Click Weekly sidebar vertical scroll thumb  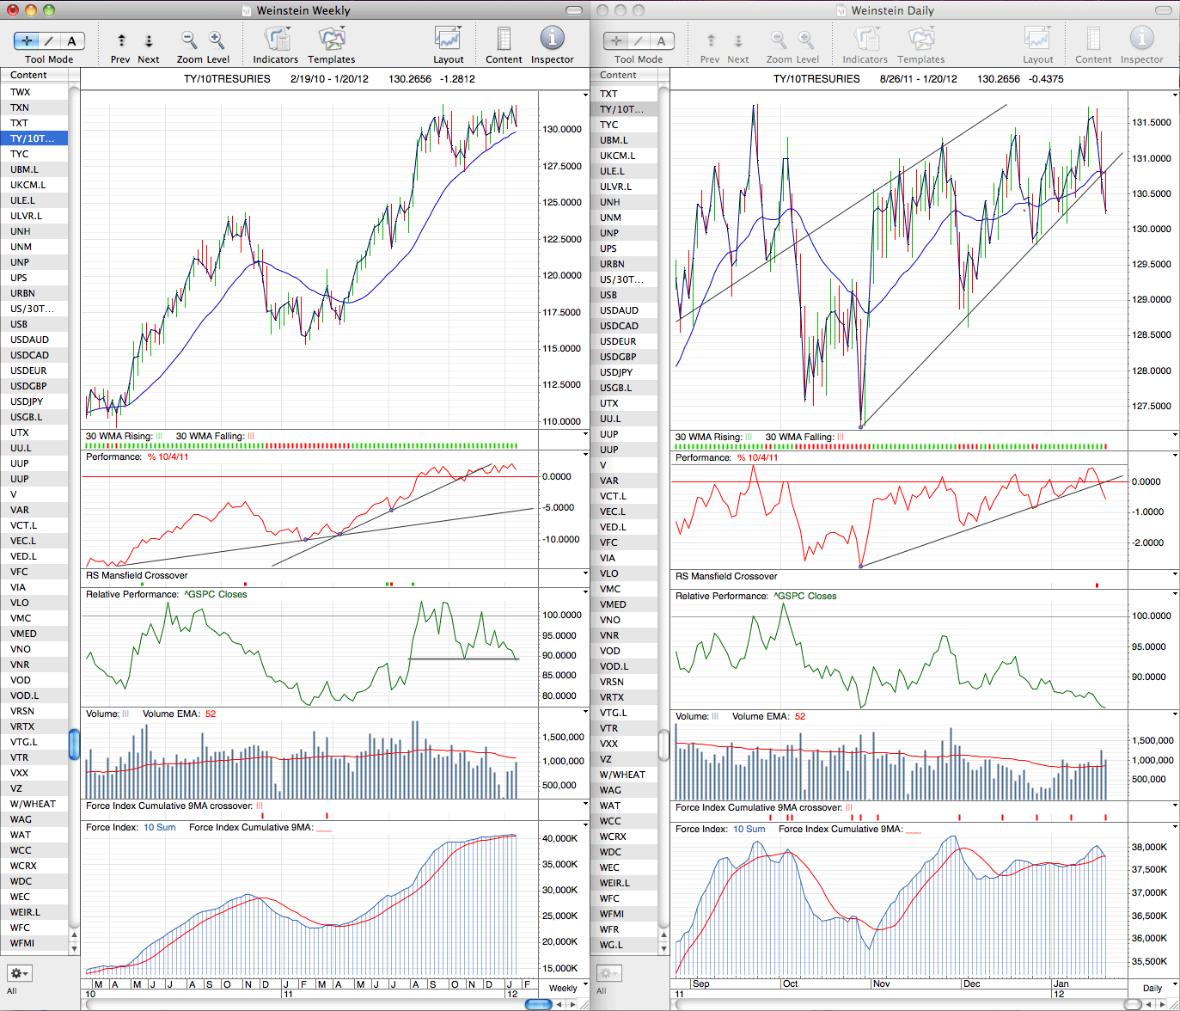[x=75, y=744]
